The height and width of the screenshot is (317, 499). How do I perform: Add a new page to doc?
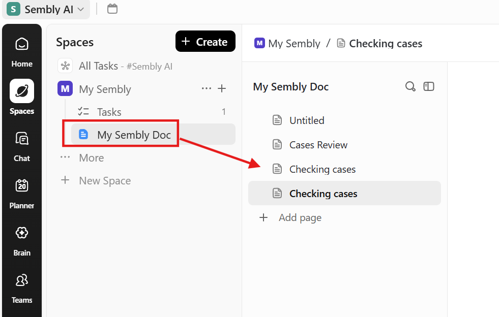pos(300,217)
